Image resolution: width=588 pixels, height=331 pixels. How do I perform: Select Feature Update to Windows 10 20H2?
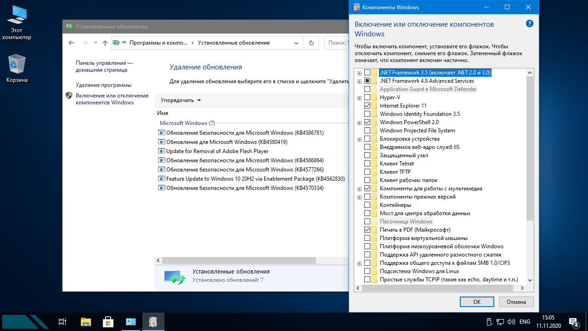coord(255,179)
